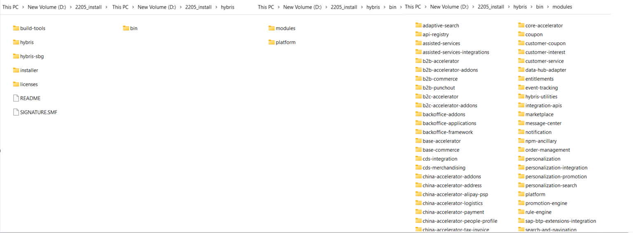Open the README file

30,98
